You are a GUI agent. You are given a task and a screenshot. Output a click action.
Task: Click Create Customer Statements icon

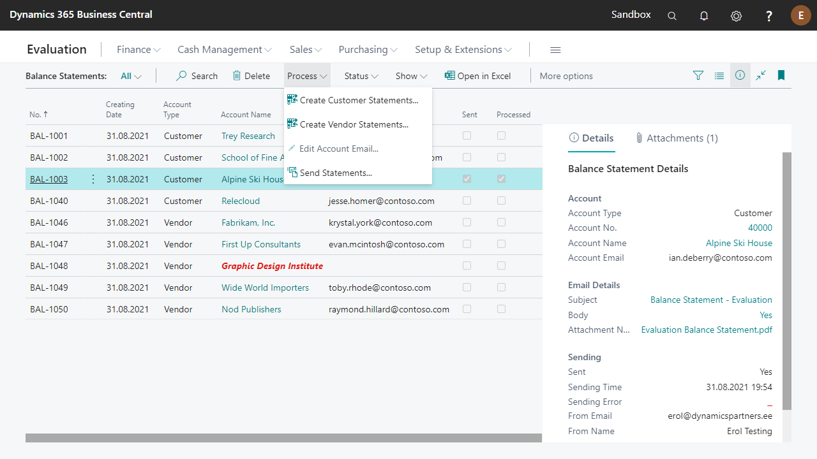(292, 99)
